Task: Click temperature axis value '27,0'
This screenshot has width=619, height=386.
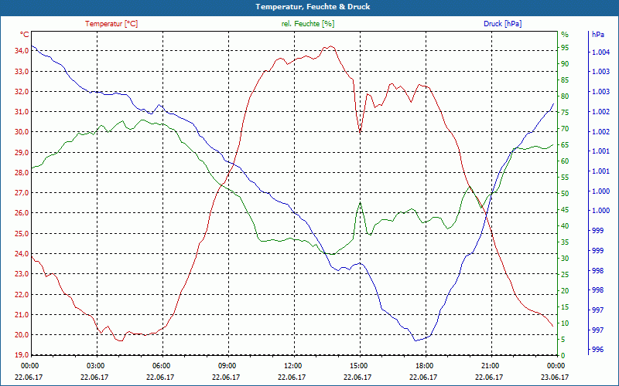Action: (22, 193)
